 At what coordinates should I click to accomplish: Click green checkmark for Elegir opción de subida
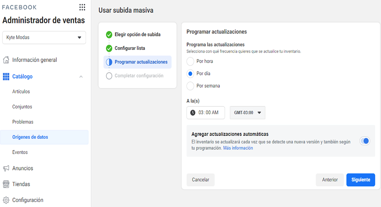109,35
